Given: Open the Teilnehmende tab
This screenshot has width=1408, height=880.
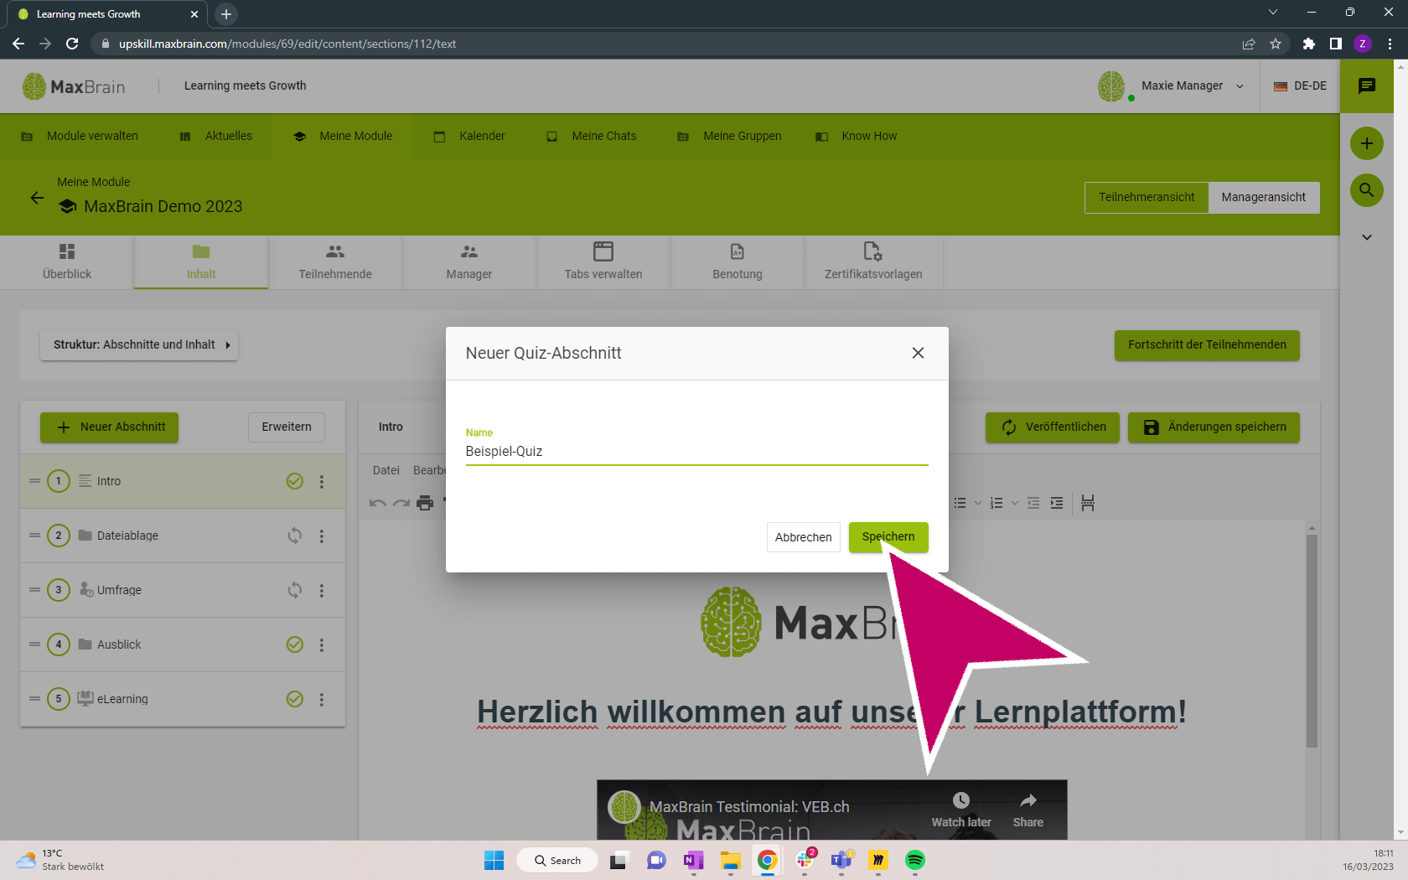Looking at the screenshot, I should tap(335, 262).
